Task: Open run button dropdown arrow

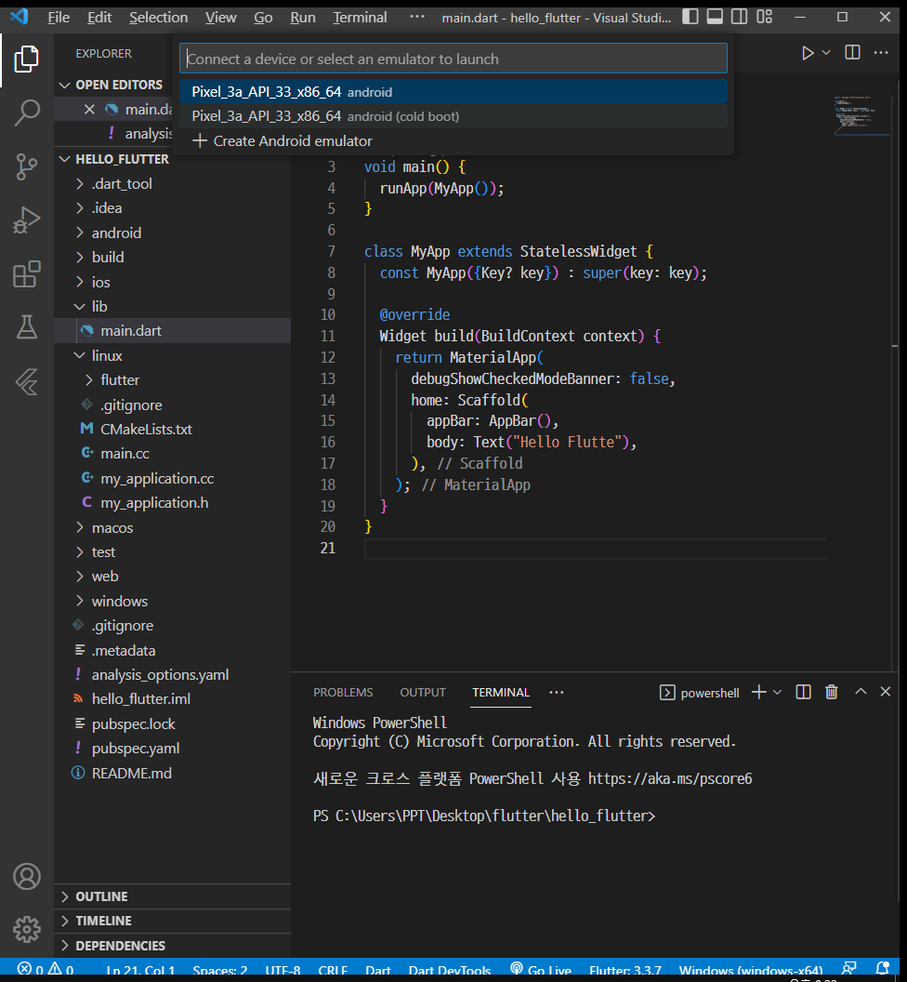Action: tap(826, 53)
